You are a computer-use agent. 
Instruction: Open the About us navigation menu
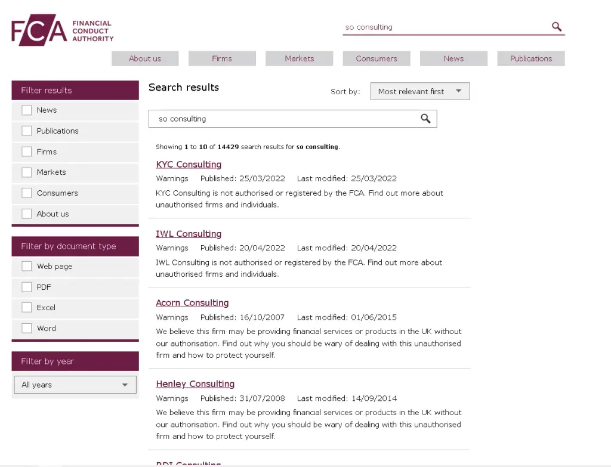pos(145,58)
